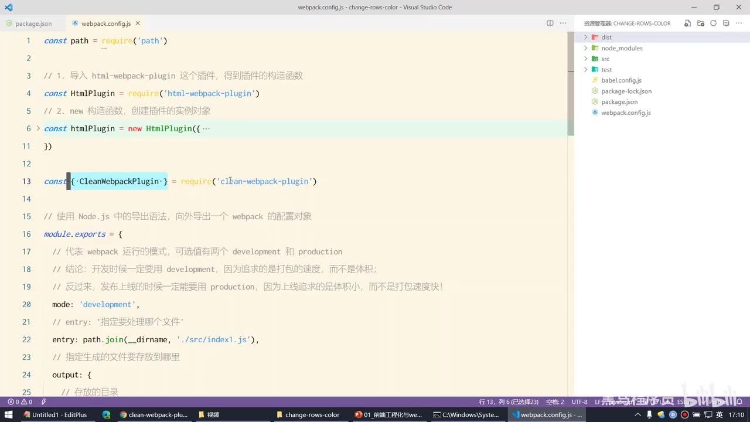Open package.json from explorer tree

(619, 102)
